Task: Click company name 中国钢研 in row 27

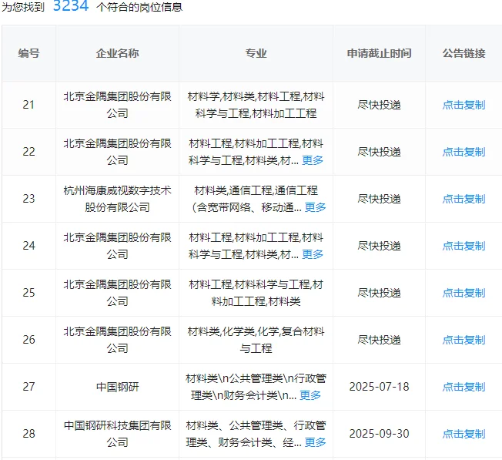Action: [118, 387]
